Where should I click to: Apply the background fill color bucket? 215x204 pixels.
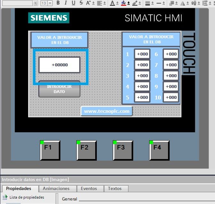click(x=124, y=3)
